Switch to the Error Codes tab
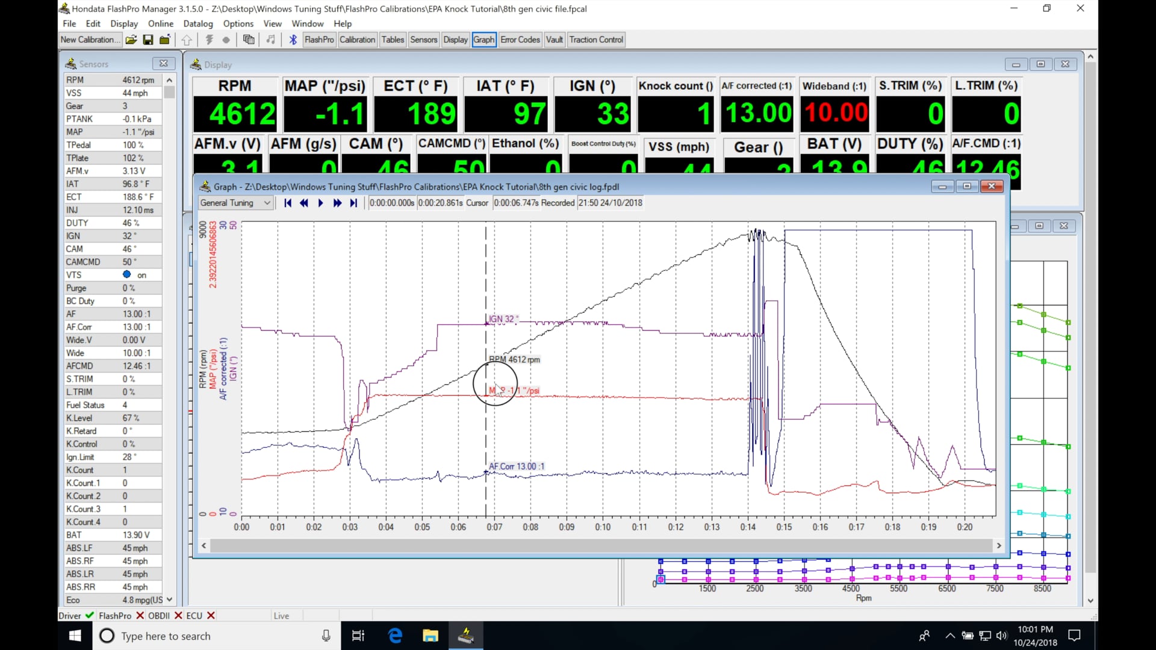Viewport: 1156px width, 650px height. point(520,39)
